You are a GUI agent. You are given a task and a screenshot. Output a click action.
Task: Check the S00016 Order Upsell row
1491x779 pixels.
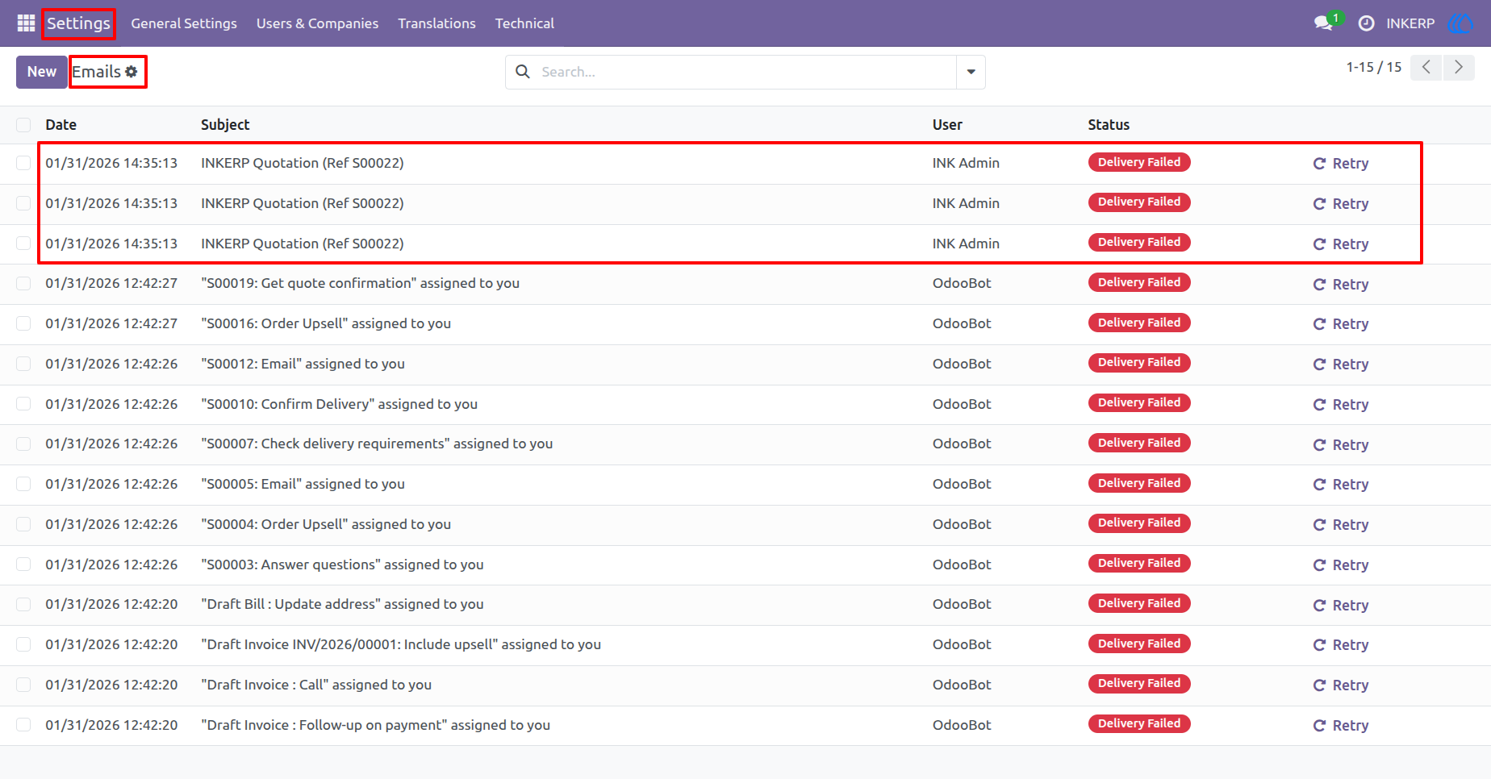pyautogui.click(x=23, y=323)
